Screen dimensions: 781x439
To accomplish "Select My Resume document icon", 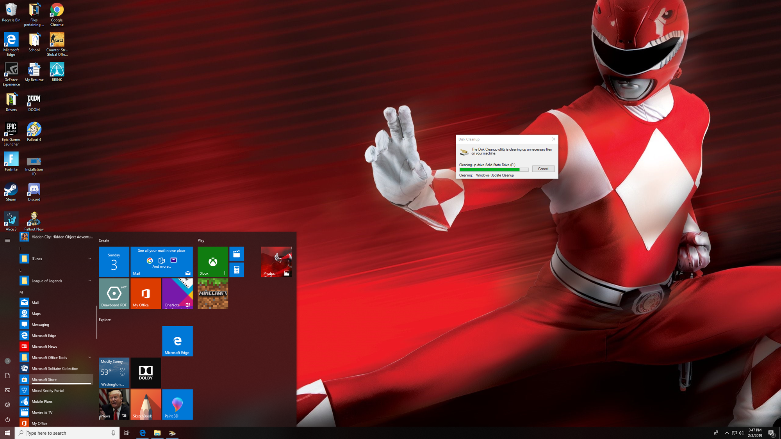I will tap(34, 72).
